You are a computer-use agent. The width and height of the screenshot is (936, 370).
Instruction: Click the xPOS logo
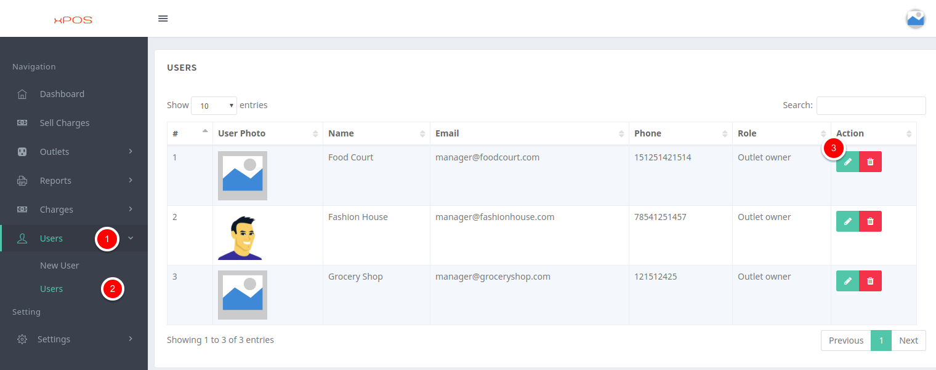point(73,20)
